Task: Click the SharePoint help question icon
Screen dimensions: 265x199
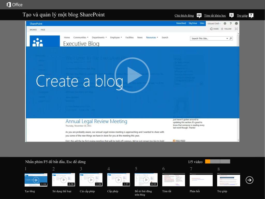Action: pos(231,24)
